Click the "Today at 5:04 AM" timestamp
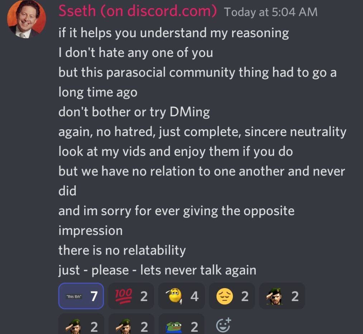This screenshot has height=334, width=363. click(271, 12)
